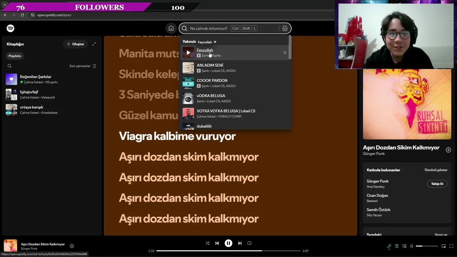
Task: Select ANLADIM SENİ in search results
Action: 235,68
